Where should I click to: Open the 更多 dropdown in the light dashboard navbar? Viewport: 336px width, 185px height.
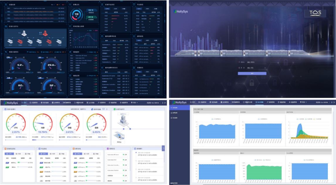(135, 103)
